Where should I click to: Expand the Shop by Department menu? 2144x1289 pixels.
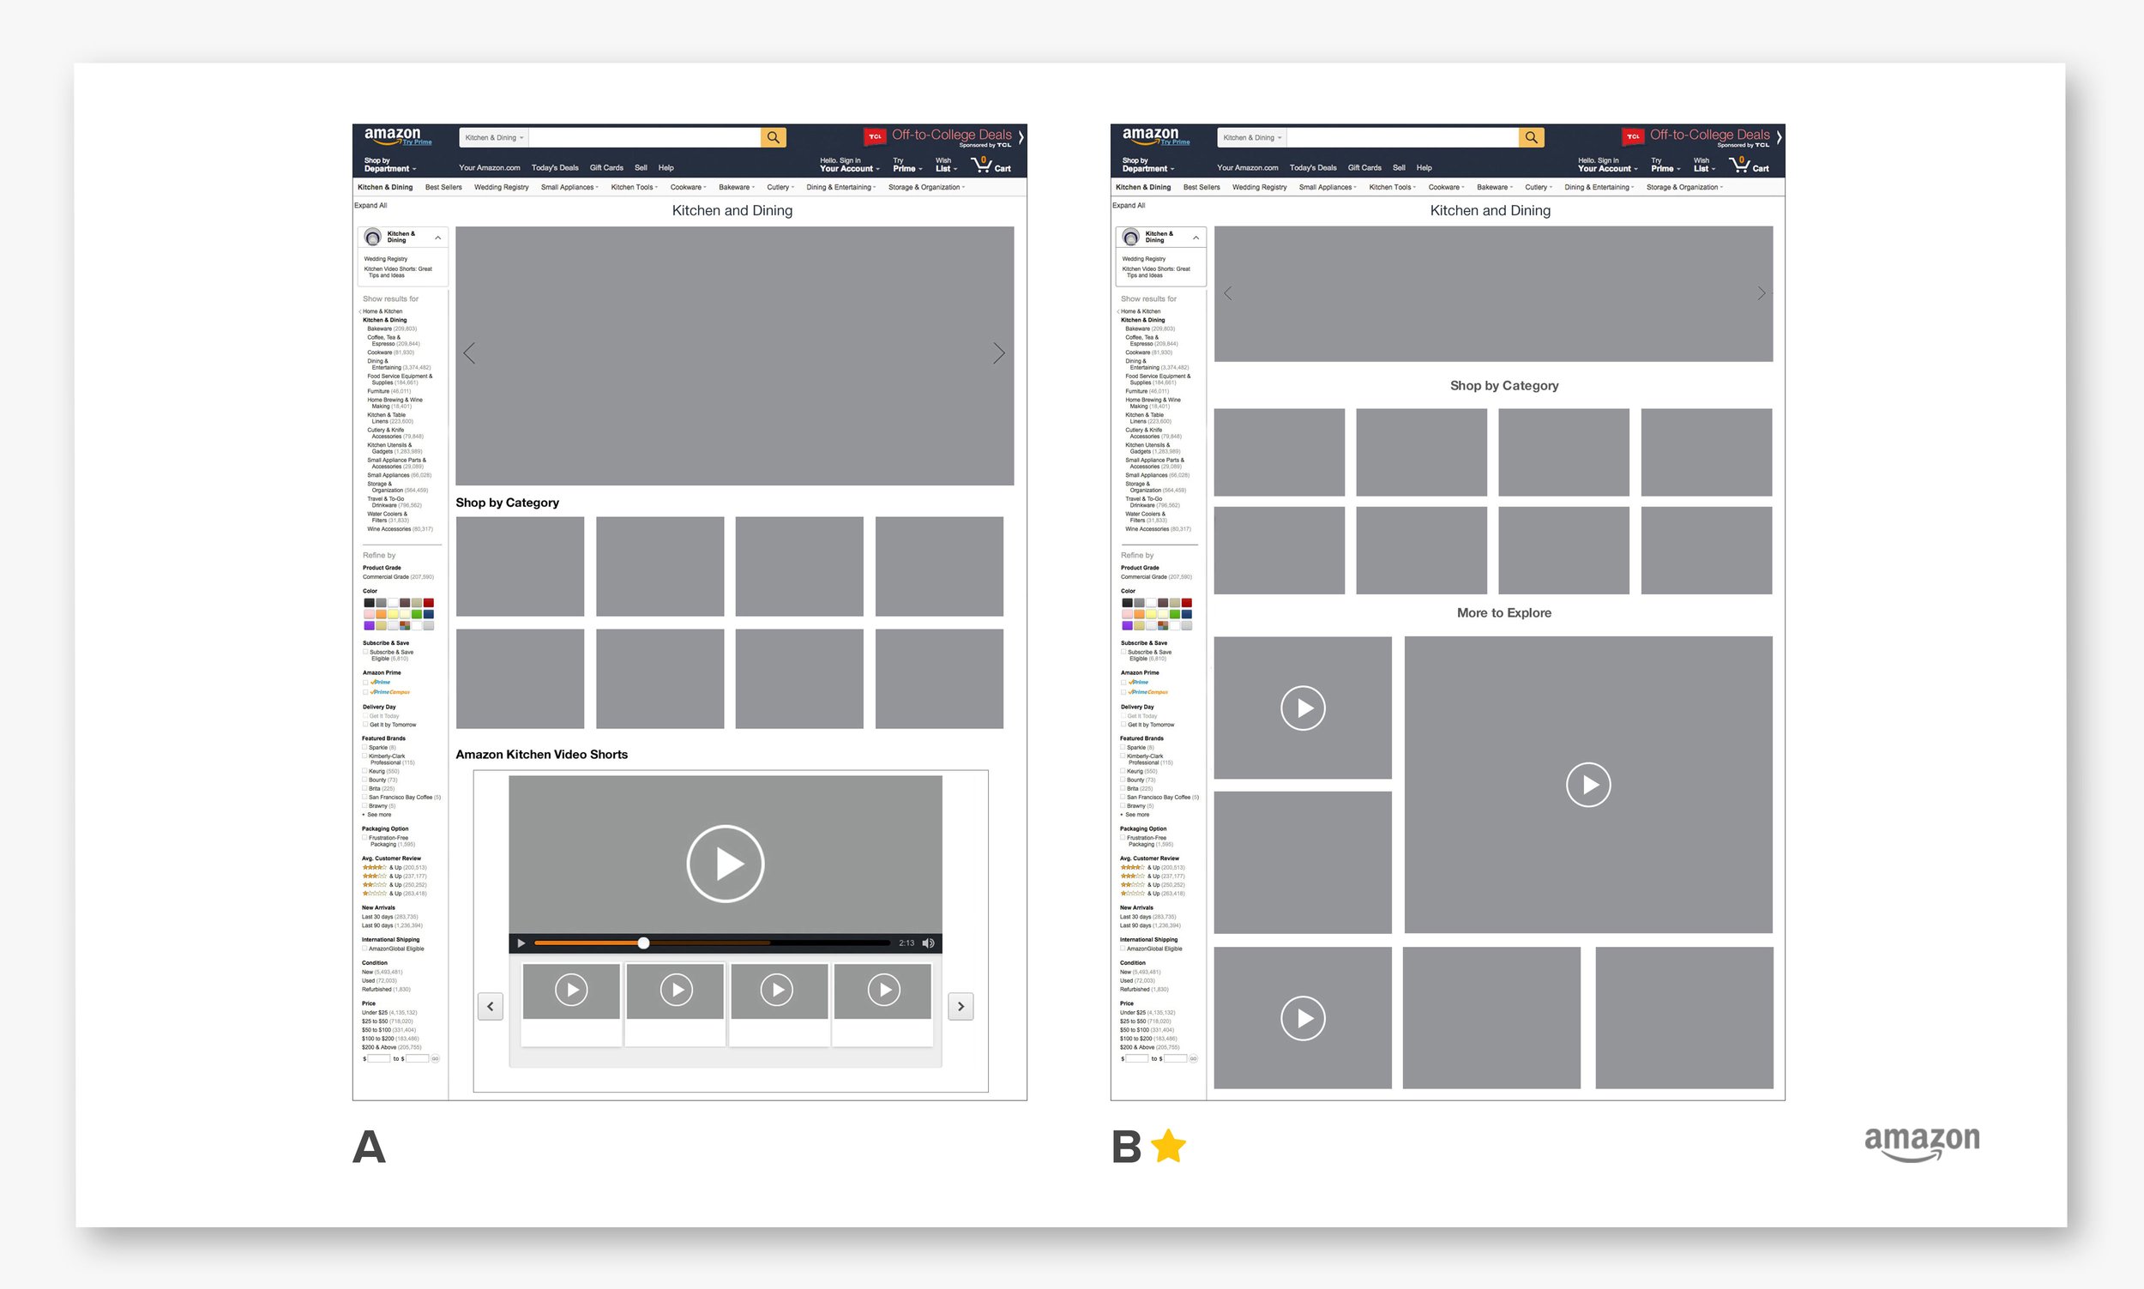coord(389,165)
